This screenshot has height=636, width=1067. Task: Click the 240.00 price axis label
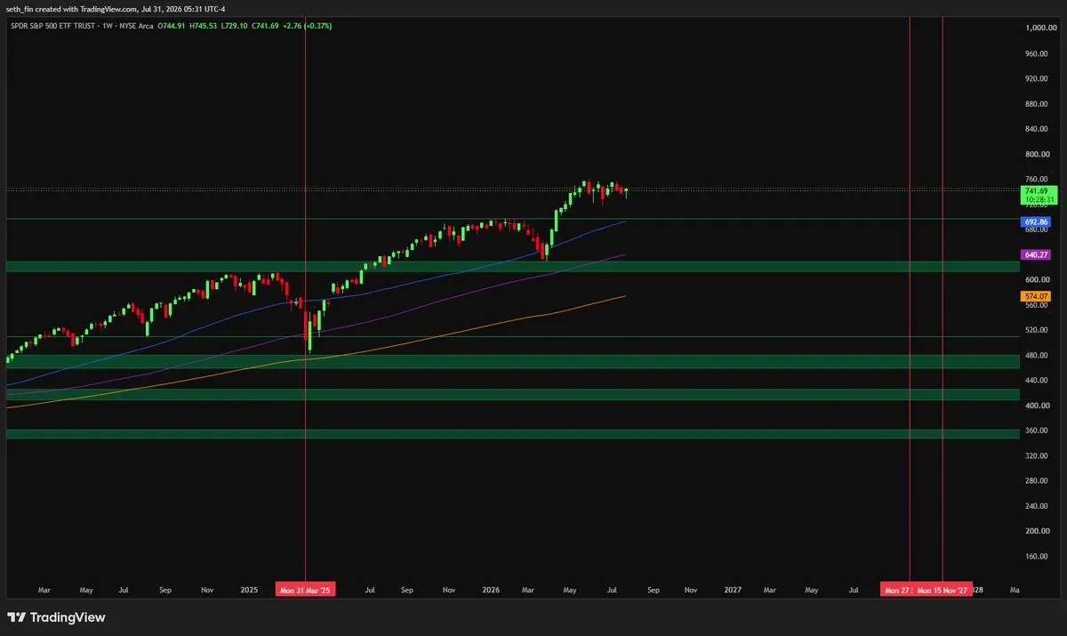tap(1038, 506)
